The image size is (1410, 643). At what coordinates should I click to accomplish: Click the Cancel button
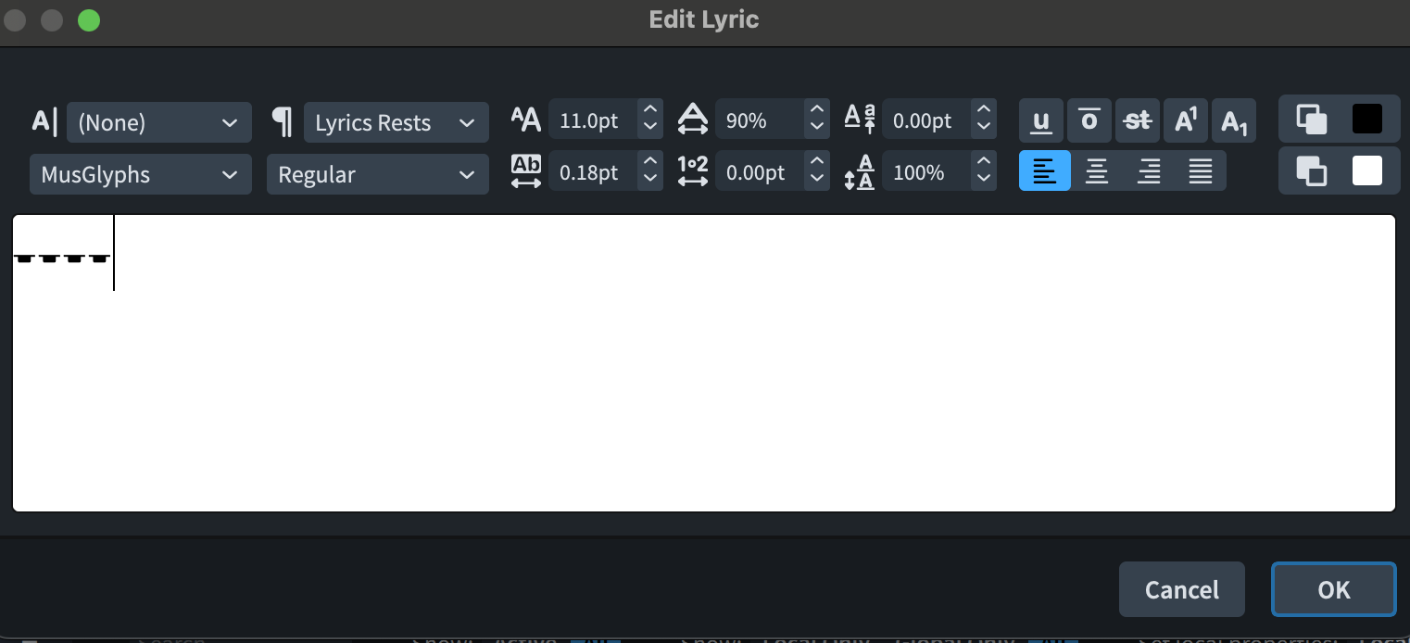pyautogui.click(x=1181, y=589)
